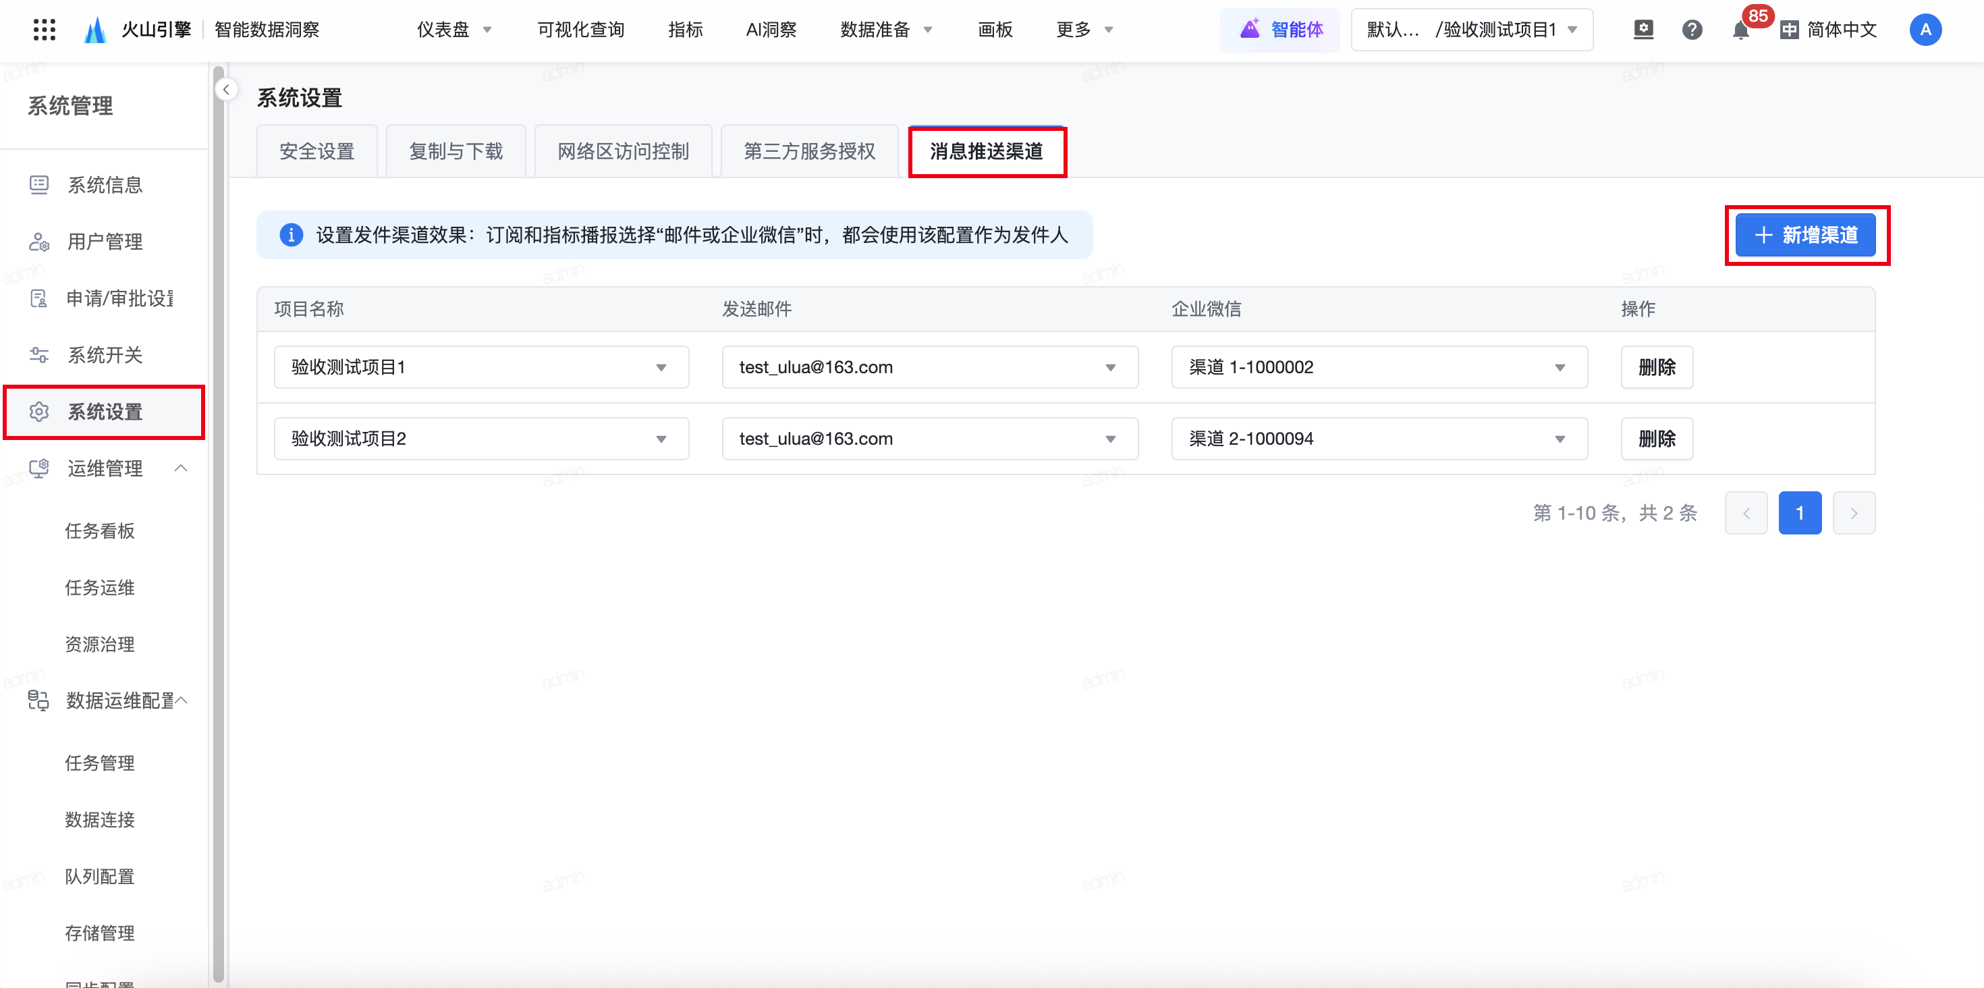Click the user avatar A icon

(x=1925, y=30)
